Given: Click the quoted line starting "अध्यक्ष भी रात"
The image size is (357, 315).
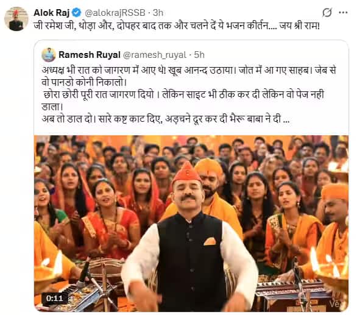Looking at the screenshot, I should (189, 76).
